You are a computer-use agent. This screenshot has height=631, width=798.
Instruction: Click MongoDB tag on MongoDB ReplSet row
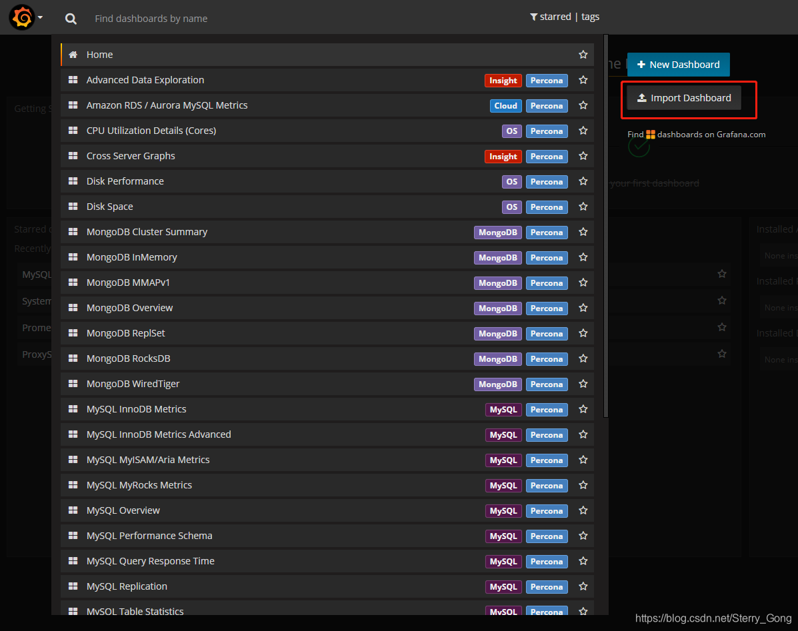point(498,334)
